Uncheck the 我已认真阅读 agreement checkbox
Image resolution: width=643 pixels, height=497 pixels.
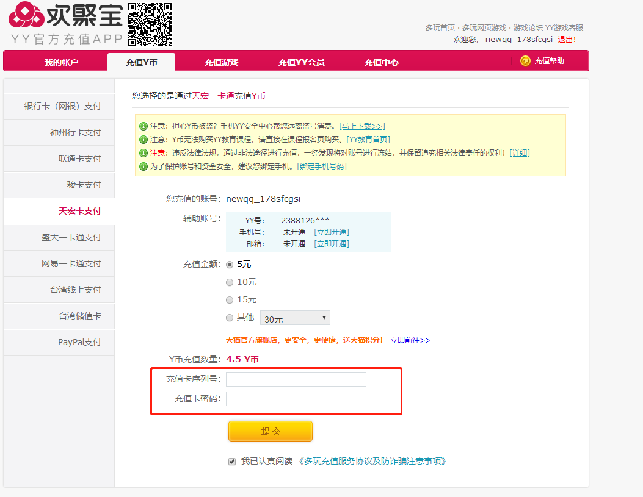pyautogui.click(x=232, y=462)
